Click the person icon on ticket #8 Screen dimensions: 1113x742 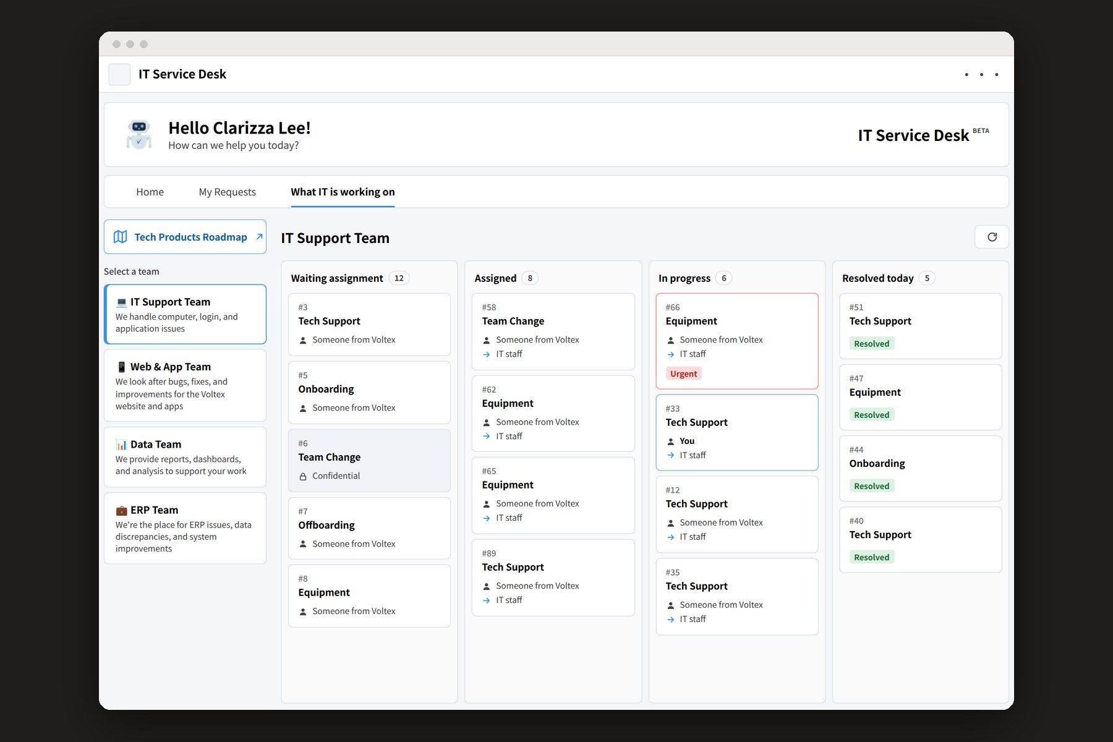click(x=303, y=612)
